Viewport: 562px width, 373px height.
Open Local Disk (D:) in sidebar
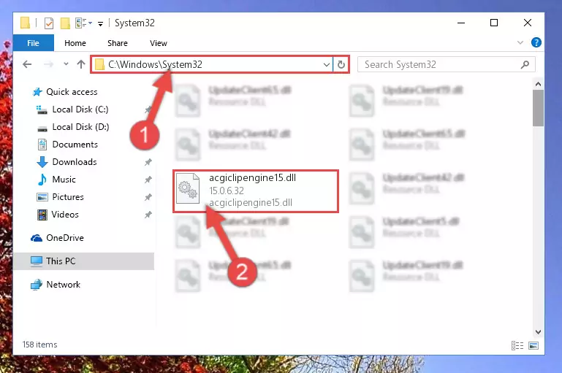click(73, 127)
